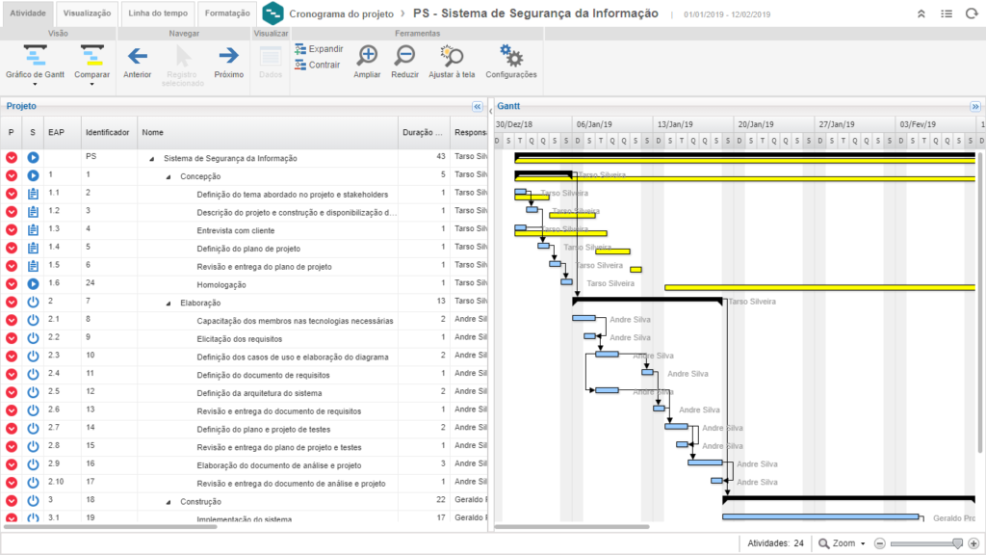
Task: Go to Próximo with the right arrow
Action: [x=228, y=56]
